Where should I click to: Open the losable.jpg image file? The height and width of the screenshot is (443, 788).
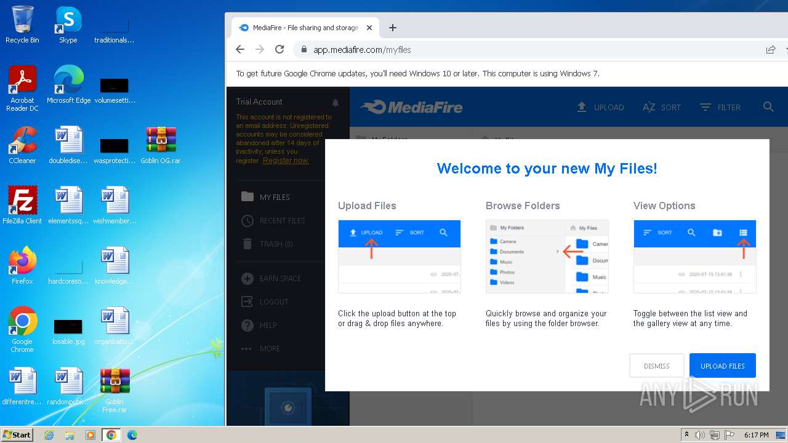(x=68, y=331)
